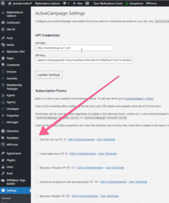The height and width of the screenshot is (203, 169).
Task: Open WPForms menu in the top admin bar
Action: click(151, 4)
